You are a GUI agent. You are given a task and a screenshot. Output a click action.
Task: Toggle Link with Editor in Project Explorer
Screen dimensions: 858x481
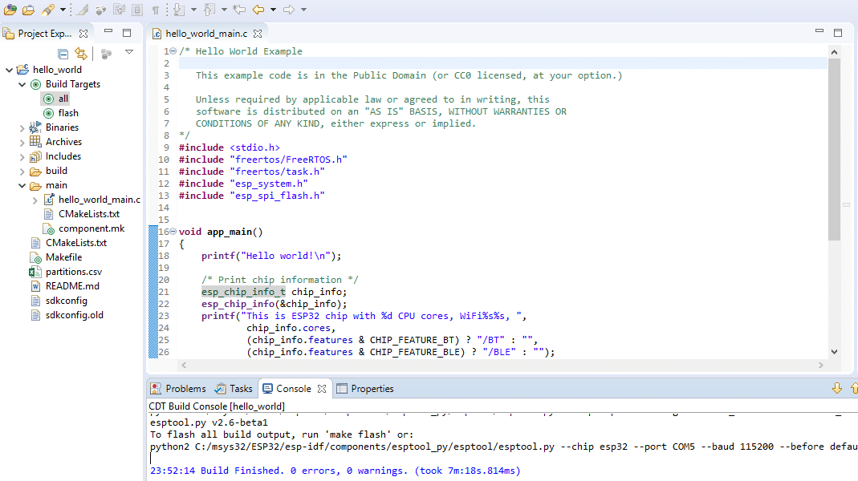point(81,54)
